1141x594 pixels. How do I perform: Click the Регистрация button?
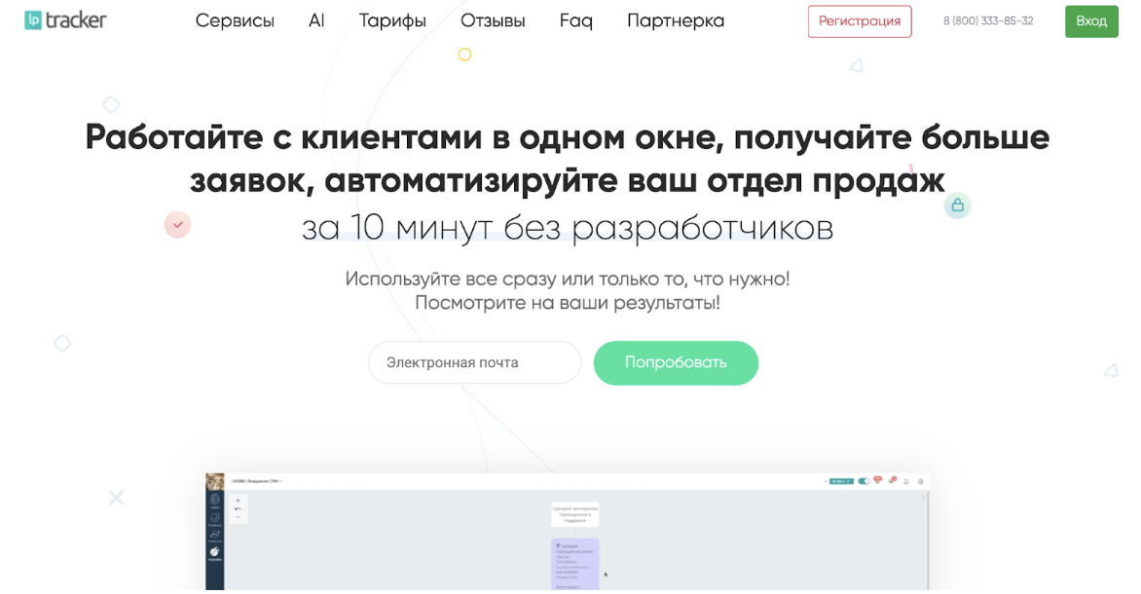coord(860,21)
